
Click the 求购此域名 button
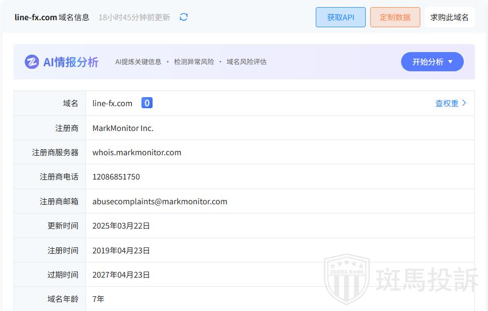pyautogui.click(x=449, y=17)
